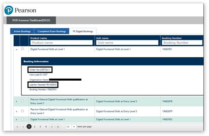The image size is (209, 136).
Task: Go to the previous page arrow
Action: [23, 127]
